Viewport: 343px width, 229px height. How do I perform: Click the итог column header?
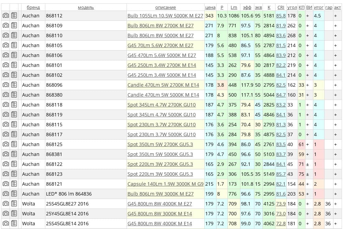click(318, 7)
